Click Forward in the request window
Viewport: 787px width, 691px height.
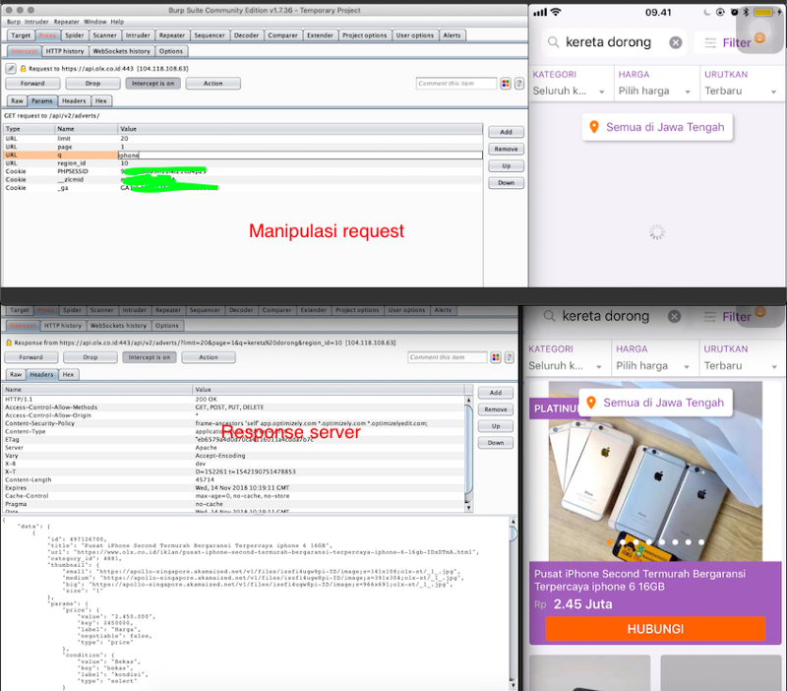pos(32,84)
